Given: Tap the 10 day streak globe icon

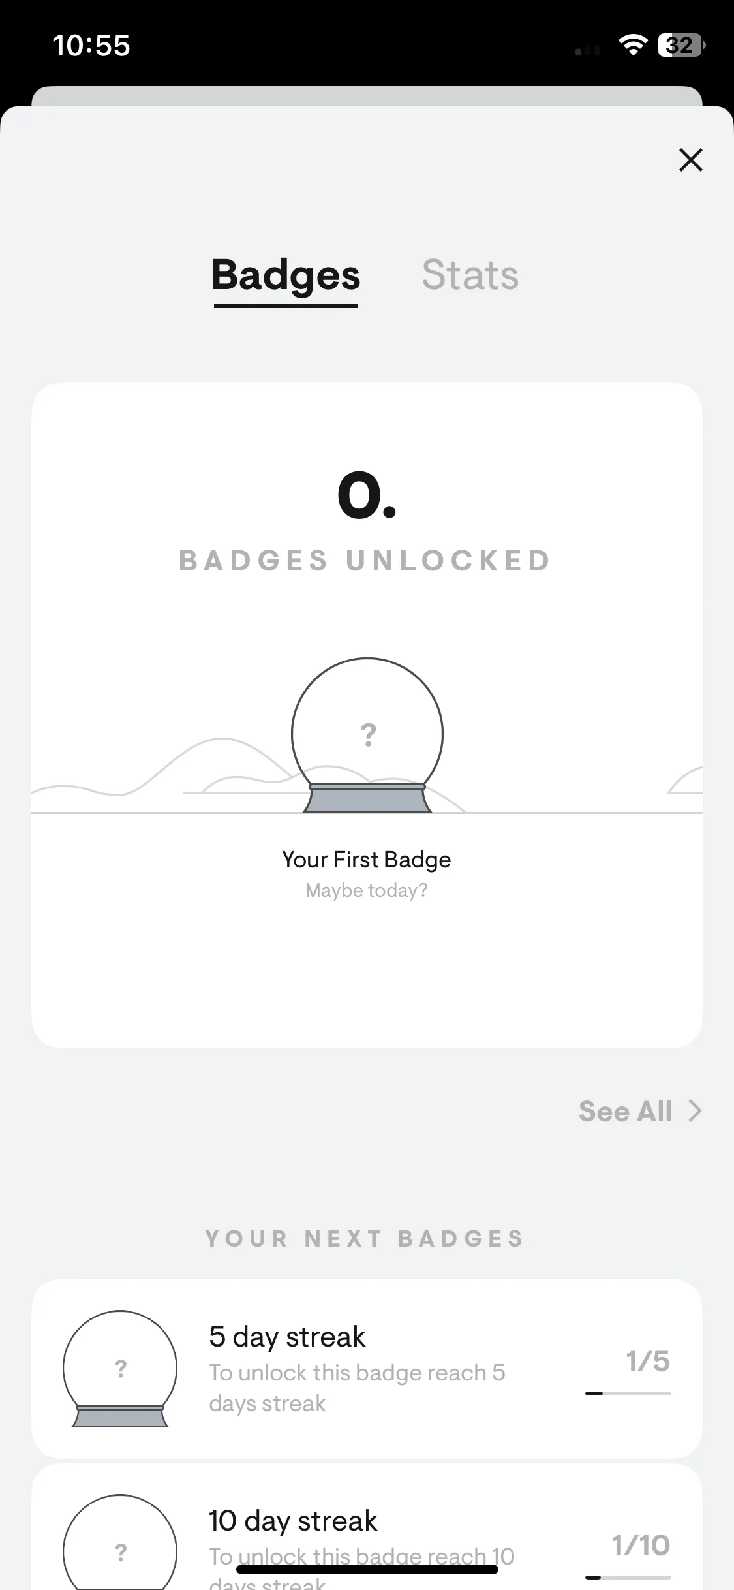Looking at the screenshot, I should pyautogui.click(x=120, y=1542).
